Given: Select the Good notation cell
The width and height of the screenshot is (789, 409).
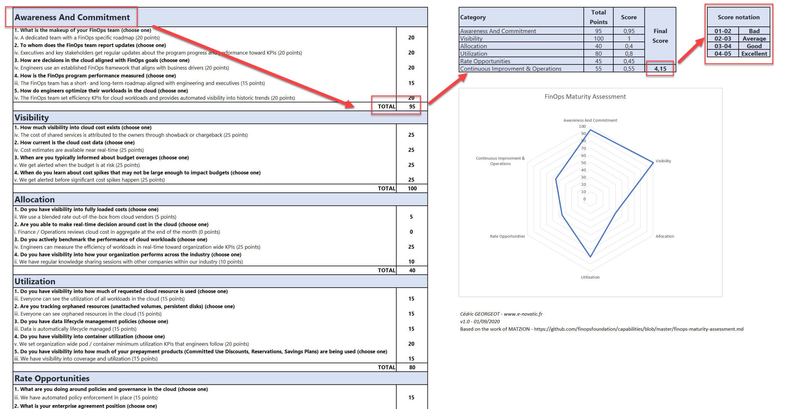Looking at the screenshot, I should [754, 46].
